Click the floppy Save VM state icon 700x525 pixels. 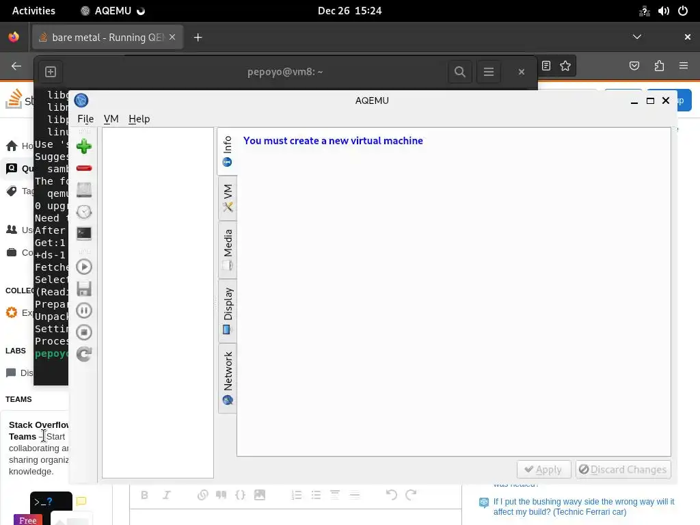tap(84, 289)
